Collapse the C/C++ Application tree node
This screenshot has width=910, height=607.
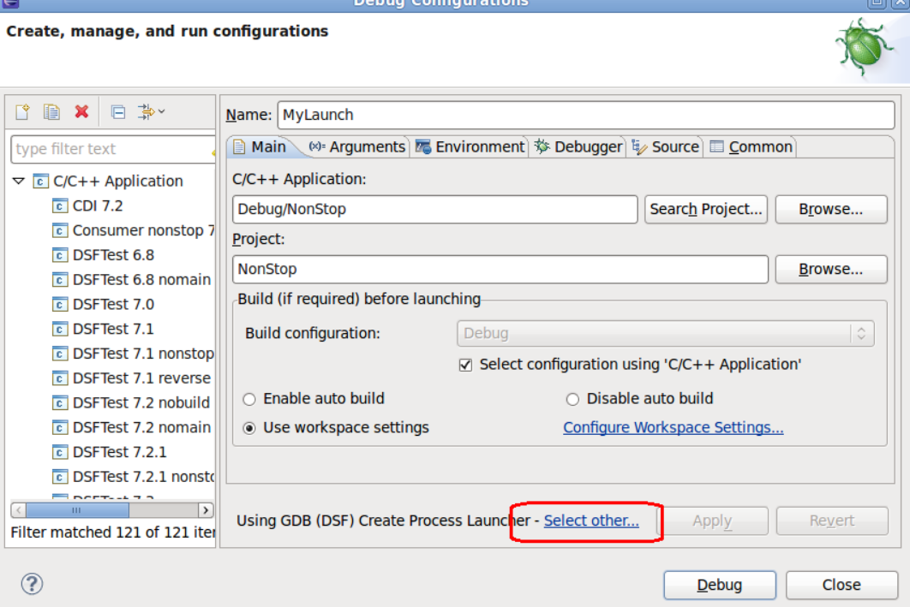pyautogui.click(x=19, y=181)
